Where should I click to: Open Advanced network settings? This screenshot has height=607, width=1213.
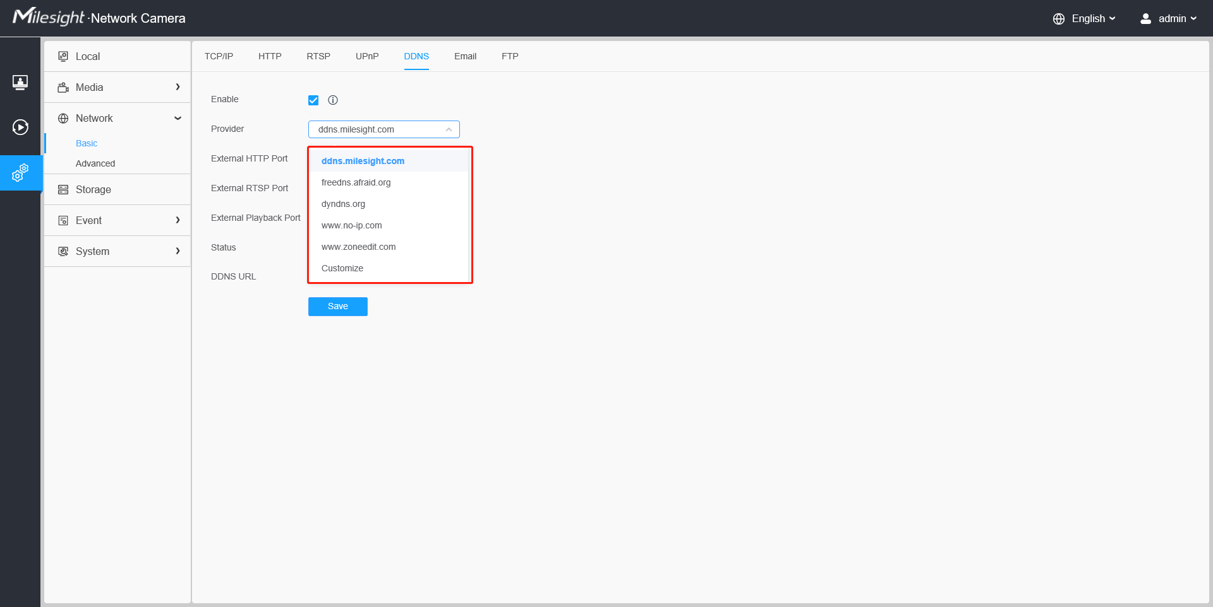[95, 163]
